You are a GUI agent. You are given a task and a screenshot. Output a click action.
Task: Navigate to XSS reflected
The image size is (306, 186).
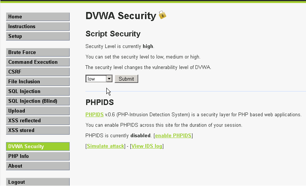(38, 121)
